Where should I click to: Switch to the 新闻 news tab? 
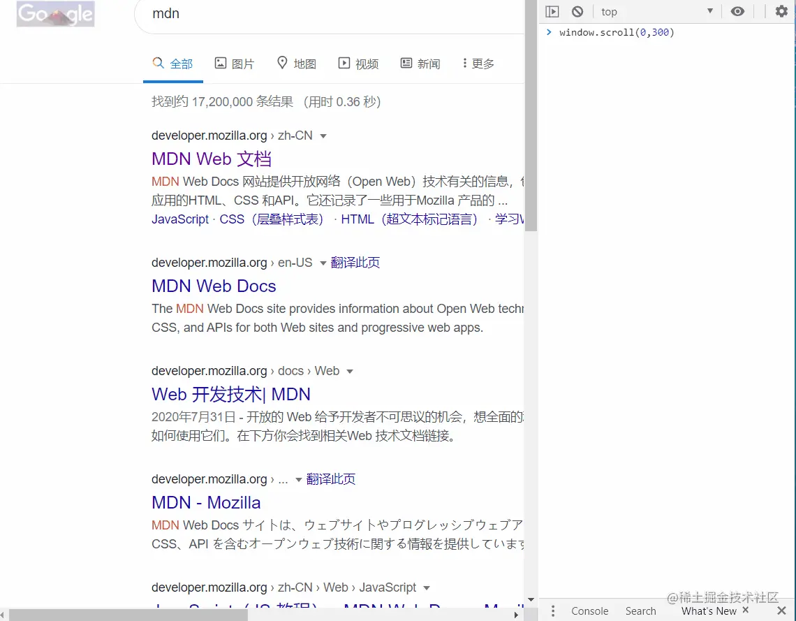tap(420, 64)
